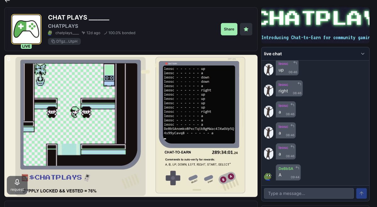Click the 289:34:01 timer text
Screen dimensions: 377x207
tap(225, 152)
